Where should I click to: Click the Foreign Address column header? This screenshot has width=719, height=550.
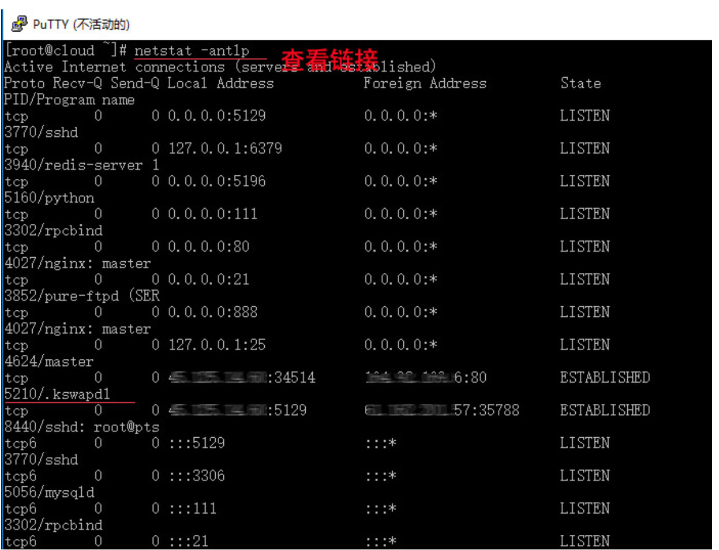pos(424,84)
